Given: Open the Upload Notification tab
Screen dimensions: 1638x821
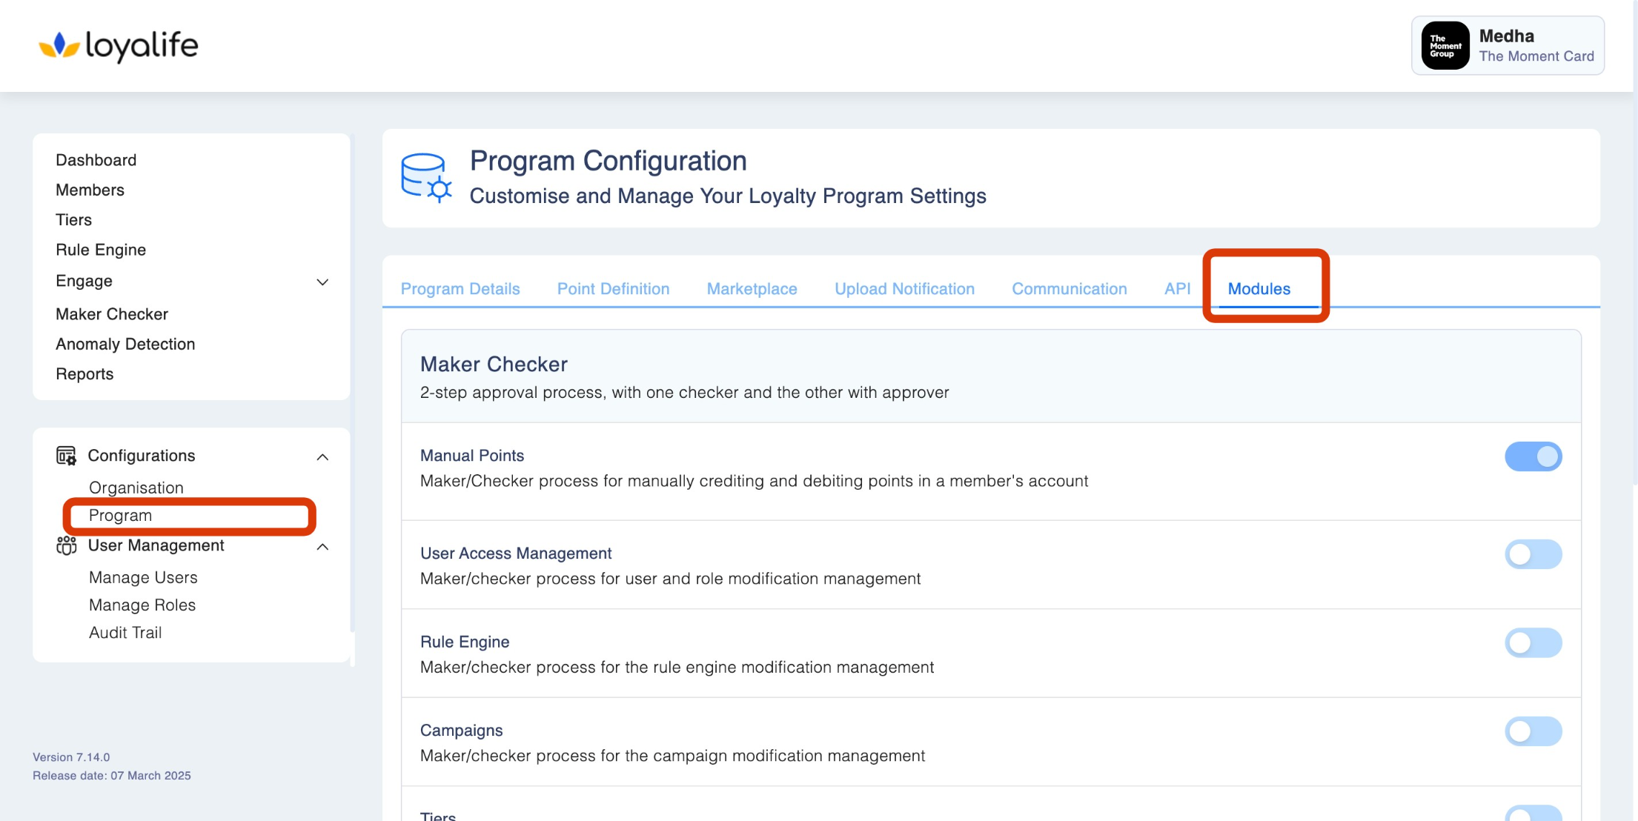Looking at the screenshot, I should [904, 289].
